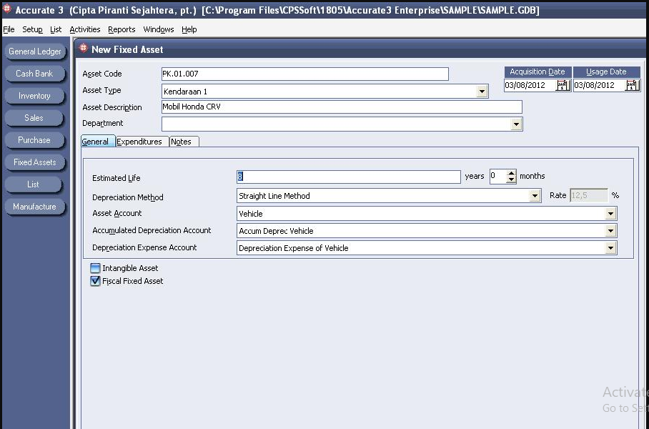This screenshot has width=649, height=429.
Task: Open the Acquisition Date calendar picker icon
Action: coord(563,85)
